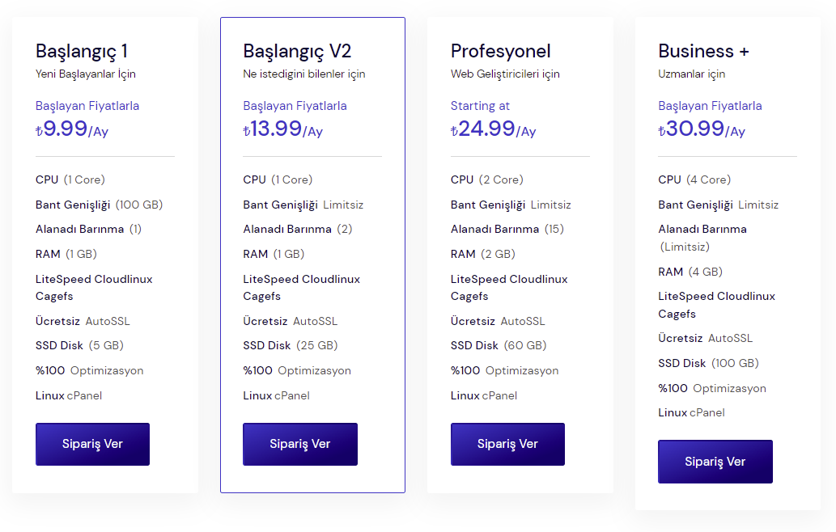Click Bant Genişliği (100 GB) feature line
The image size is (836, 532).
[100, 205]
